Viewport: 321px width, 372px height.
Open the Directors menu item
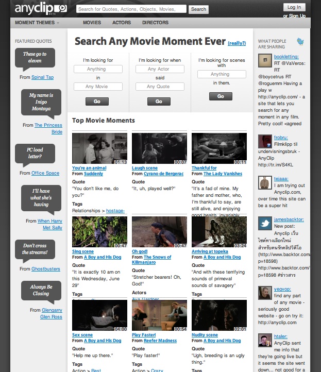tap(155, 23)
